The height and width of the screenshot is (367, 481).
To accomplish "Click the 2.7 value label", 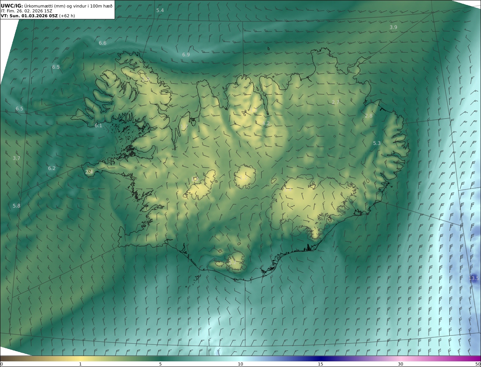I will 336,102.
